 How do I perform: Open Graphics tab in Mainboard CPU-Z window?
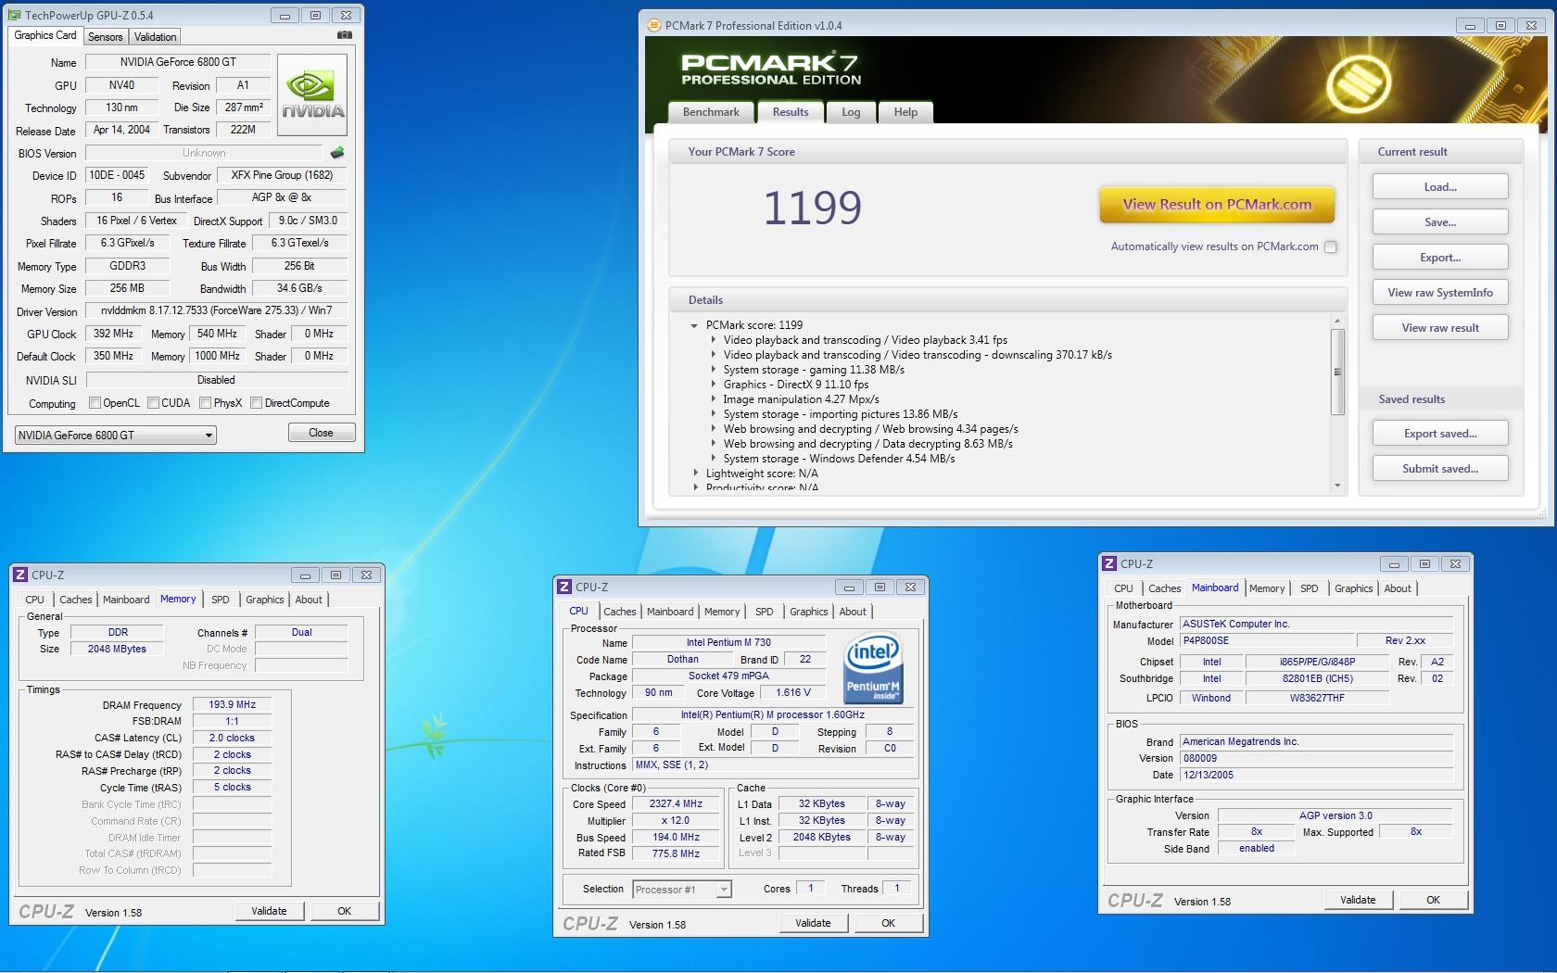pos(1353,588)
